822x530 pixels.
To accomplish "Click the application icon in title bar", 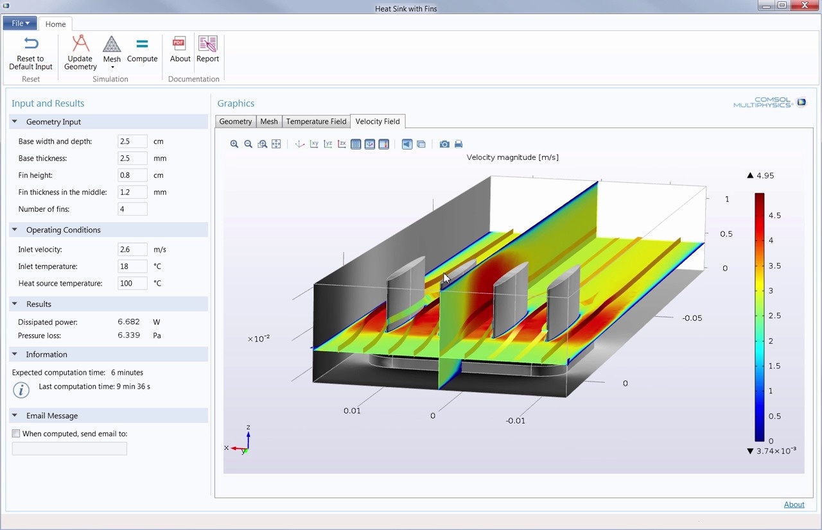I will pos(6,6).
